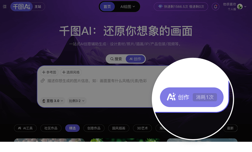The image size is (252, 152).
Task: Click the AI icon in AI工具 chip
Action: (20, 128)
